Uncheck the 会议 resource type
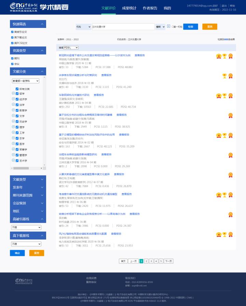The width and height of the screenshot is (246, 306). pyautogui.click(x=12, y=64)
